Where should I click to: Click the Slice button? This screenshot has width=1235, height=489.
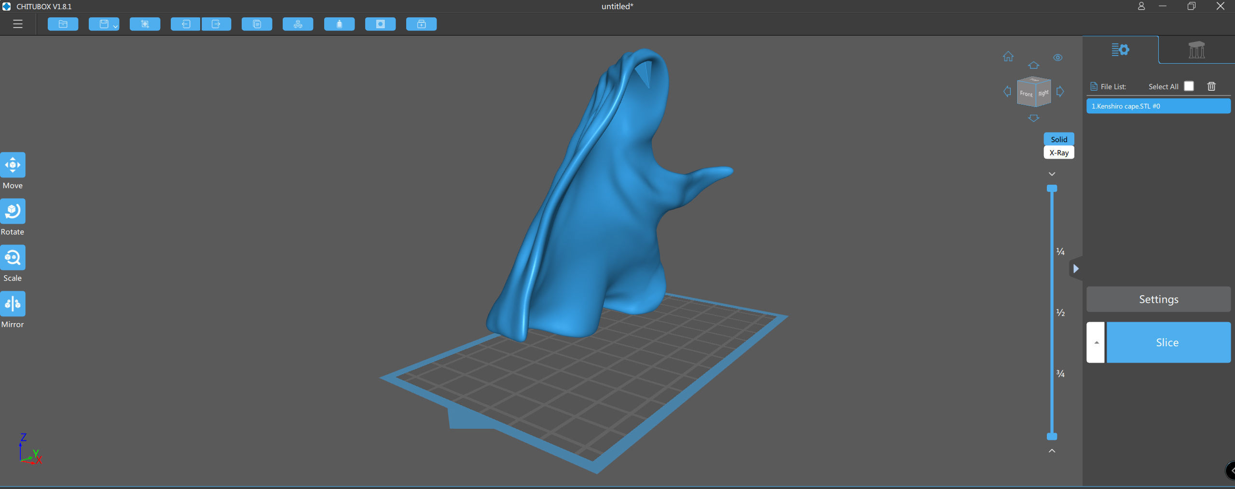[x=1168, y=342]
